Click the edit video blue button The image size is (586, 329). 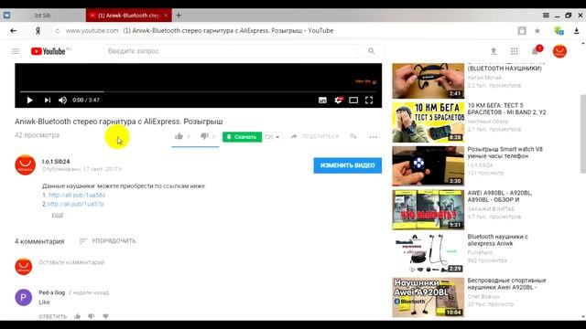348,165
